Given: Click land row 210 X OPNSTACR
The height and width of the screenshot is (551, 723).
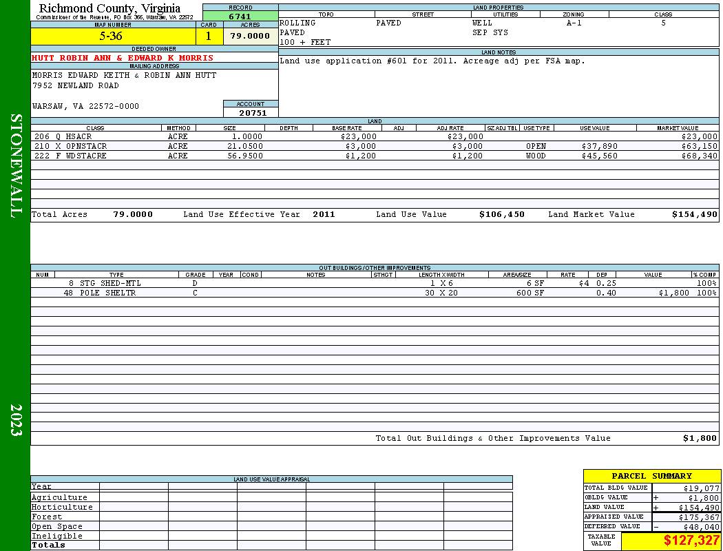Looking at the screenshot, I should pos(375,146).
